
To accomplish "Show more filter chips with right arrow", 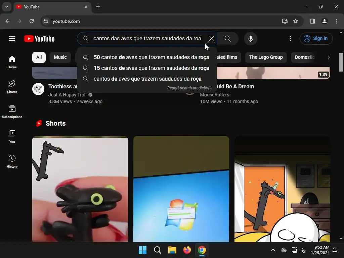I will pyautogui.click(x=329, y=57).
